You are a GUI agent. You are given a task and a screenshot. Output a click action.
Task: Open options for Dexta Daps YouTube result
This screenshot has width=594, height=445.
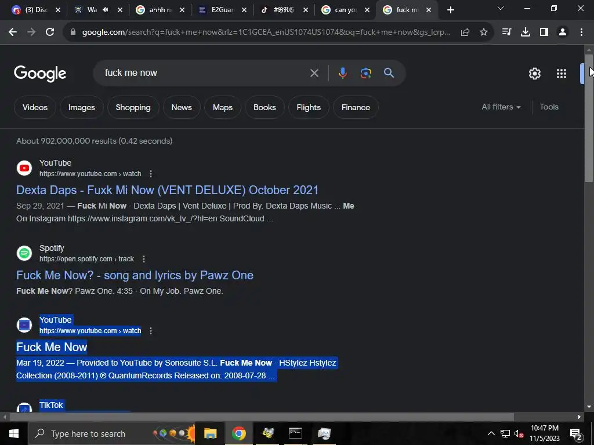click(151, 174)
